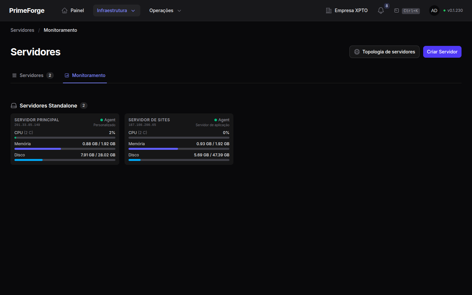Click the Memória bar of SERVIDOR PRINCIPAL
The image size is (472, 295).
pos(65,149)
